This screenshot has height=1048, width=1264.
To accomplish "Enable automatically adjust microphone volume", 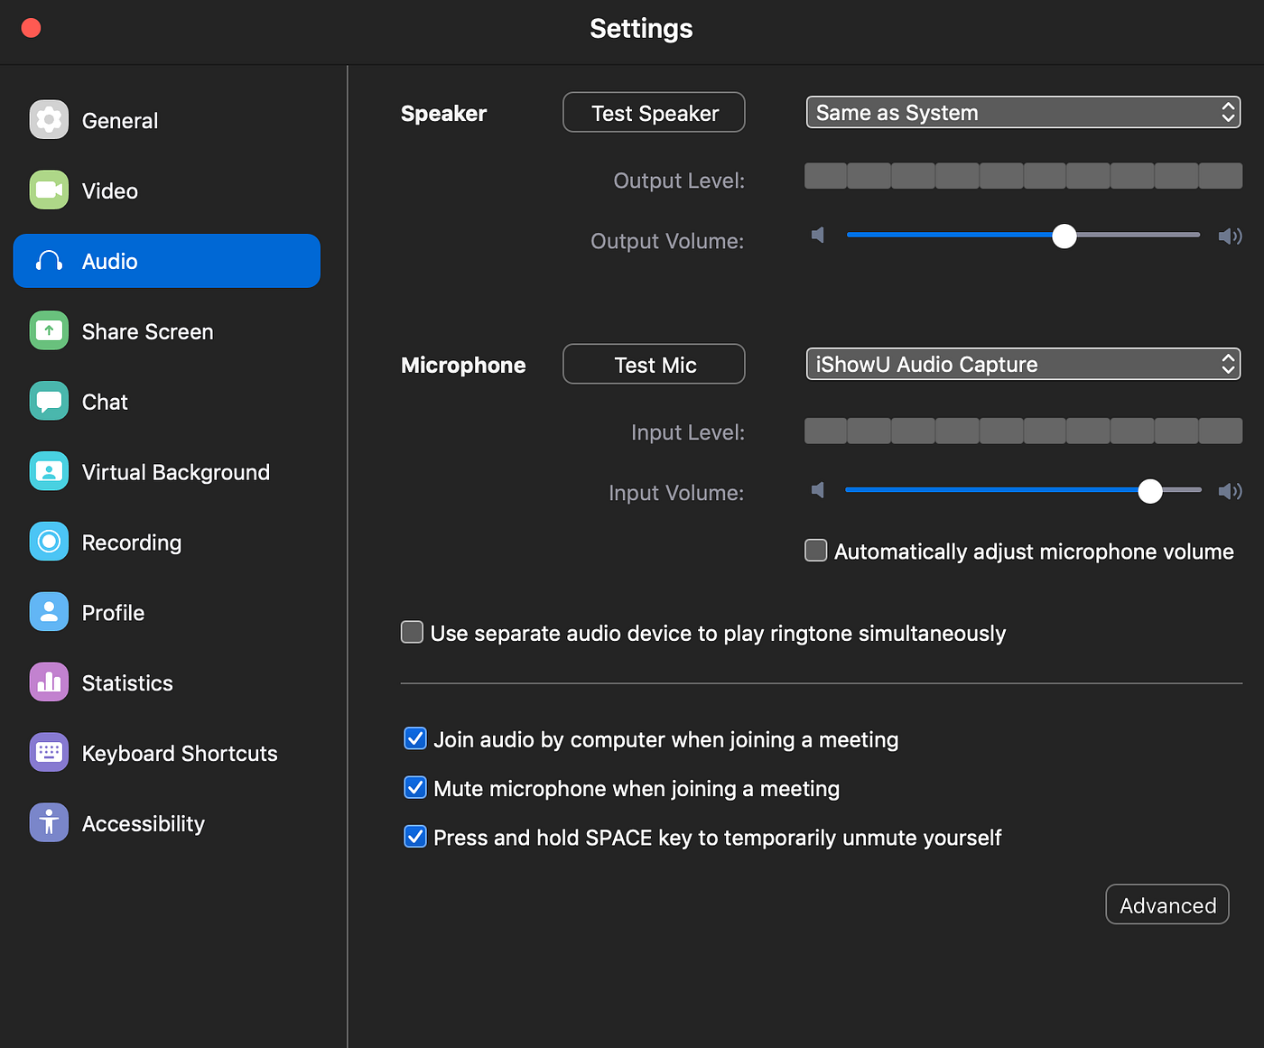I will pos(816,551).
